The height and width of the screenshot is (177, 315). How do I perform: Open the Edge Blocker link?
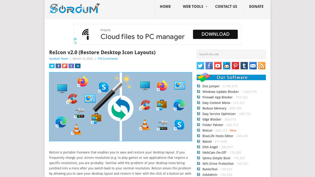pyautogui.click(x=212, y=119)
